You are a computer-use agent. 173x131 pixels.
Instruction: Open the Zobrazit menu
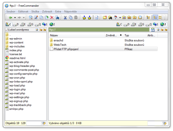(x=47, y=11)
